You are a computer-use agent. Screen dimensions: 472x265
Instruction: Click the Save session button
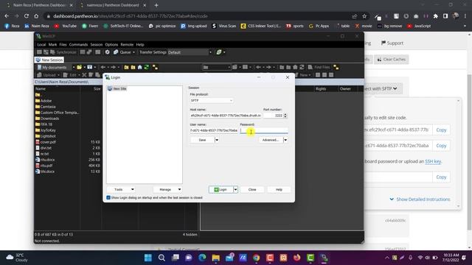click(202, 140)
